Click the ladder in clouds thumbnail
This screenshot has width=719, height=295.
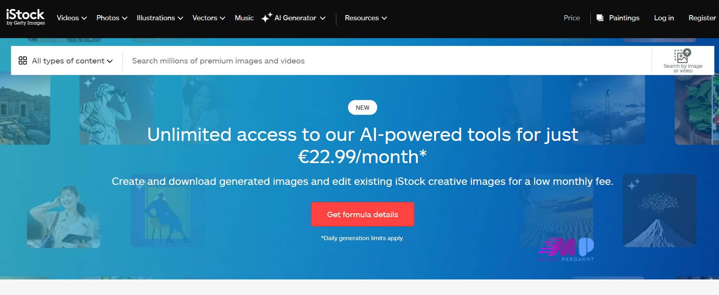pyautogui.click(x=608, y=110)
